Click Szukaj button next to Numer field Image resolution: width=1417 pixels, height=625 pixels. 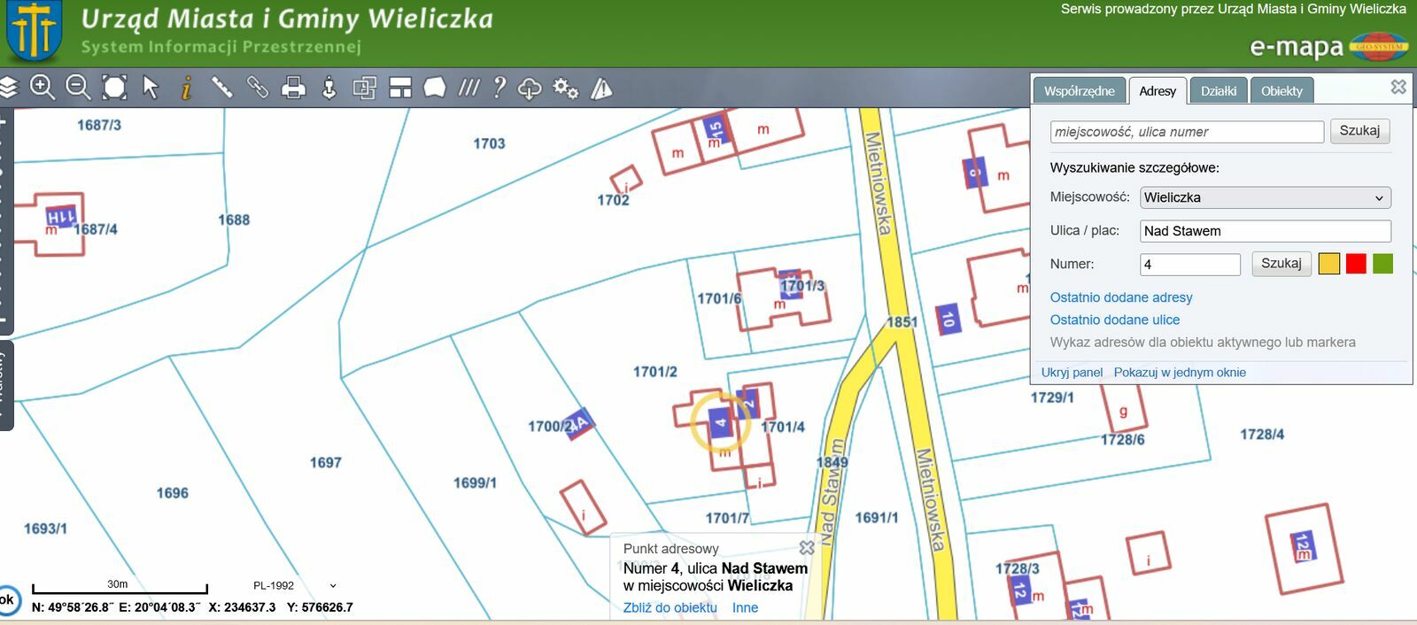(1281, 264)
